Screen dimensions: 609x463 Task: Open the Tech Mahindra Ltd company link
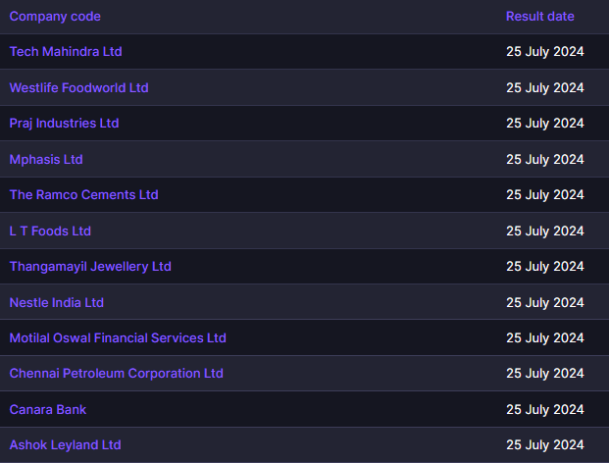66,52
